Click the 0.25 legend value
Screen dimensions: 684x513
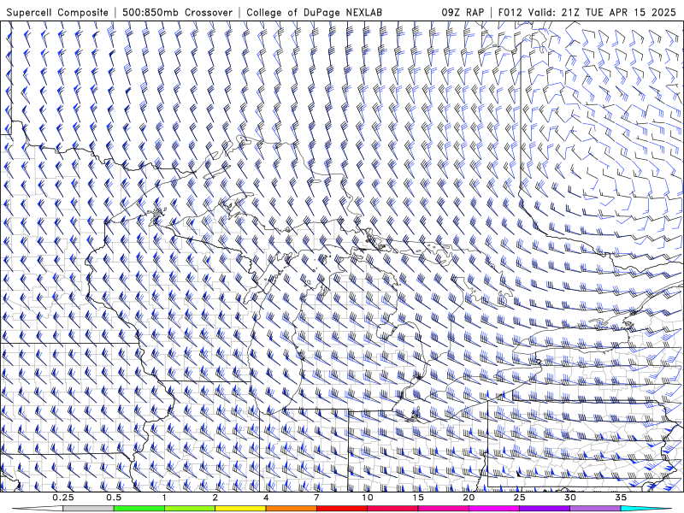click(x=63, y=498)
